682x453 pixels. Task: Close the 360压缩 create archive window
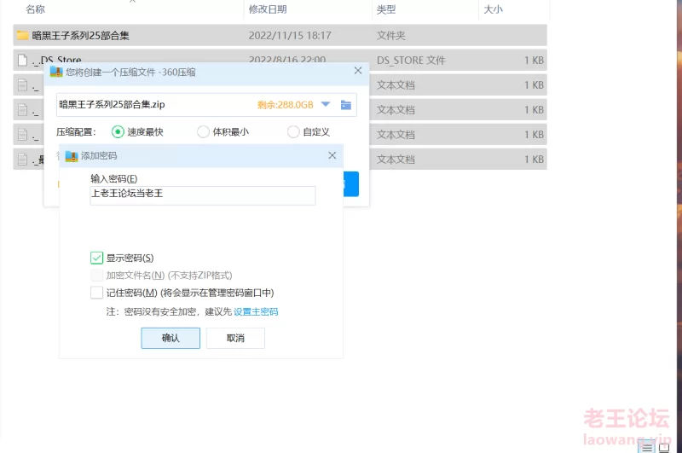(x=358, y=71)
